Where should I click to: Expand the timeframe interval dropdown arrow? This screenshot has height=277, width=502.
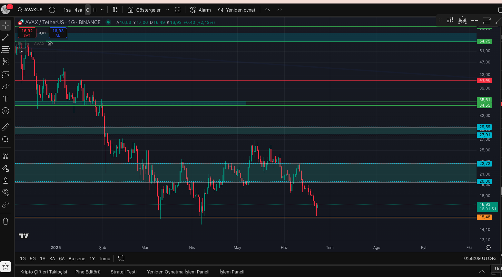click(102, 10)
